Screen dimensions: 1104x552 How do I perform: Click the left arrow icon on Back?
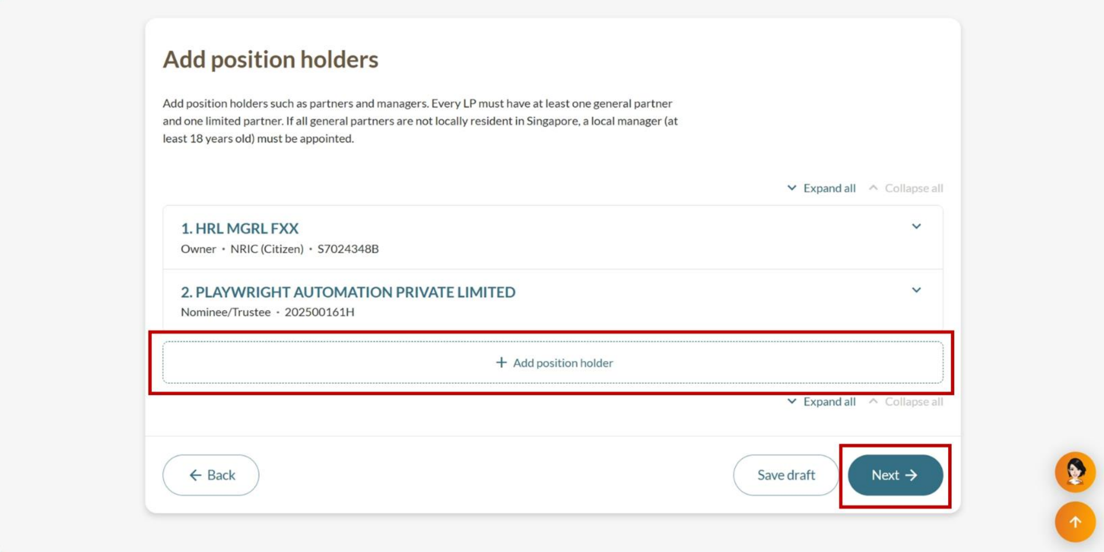pos(195,475)
